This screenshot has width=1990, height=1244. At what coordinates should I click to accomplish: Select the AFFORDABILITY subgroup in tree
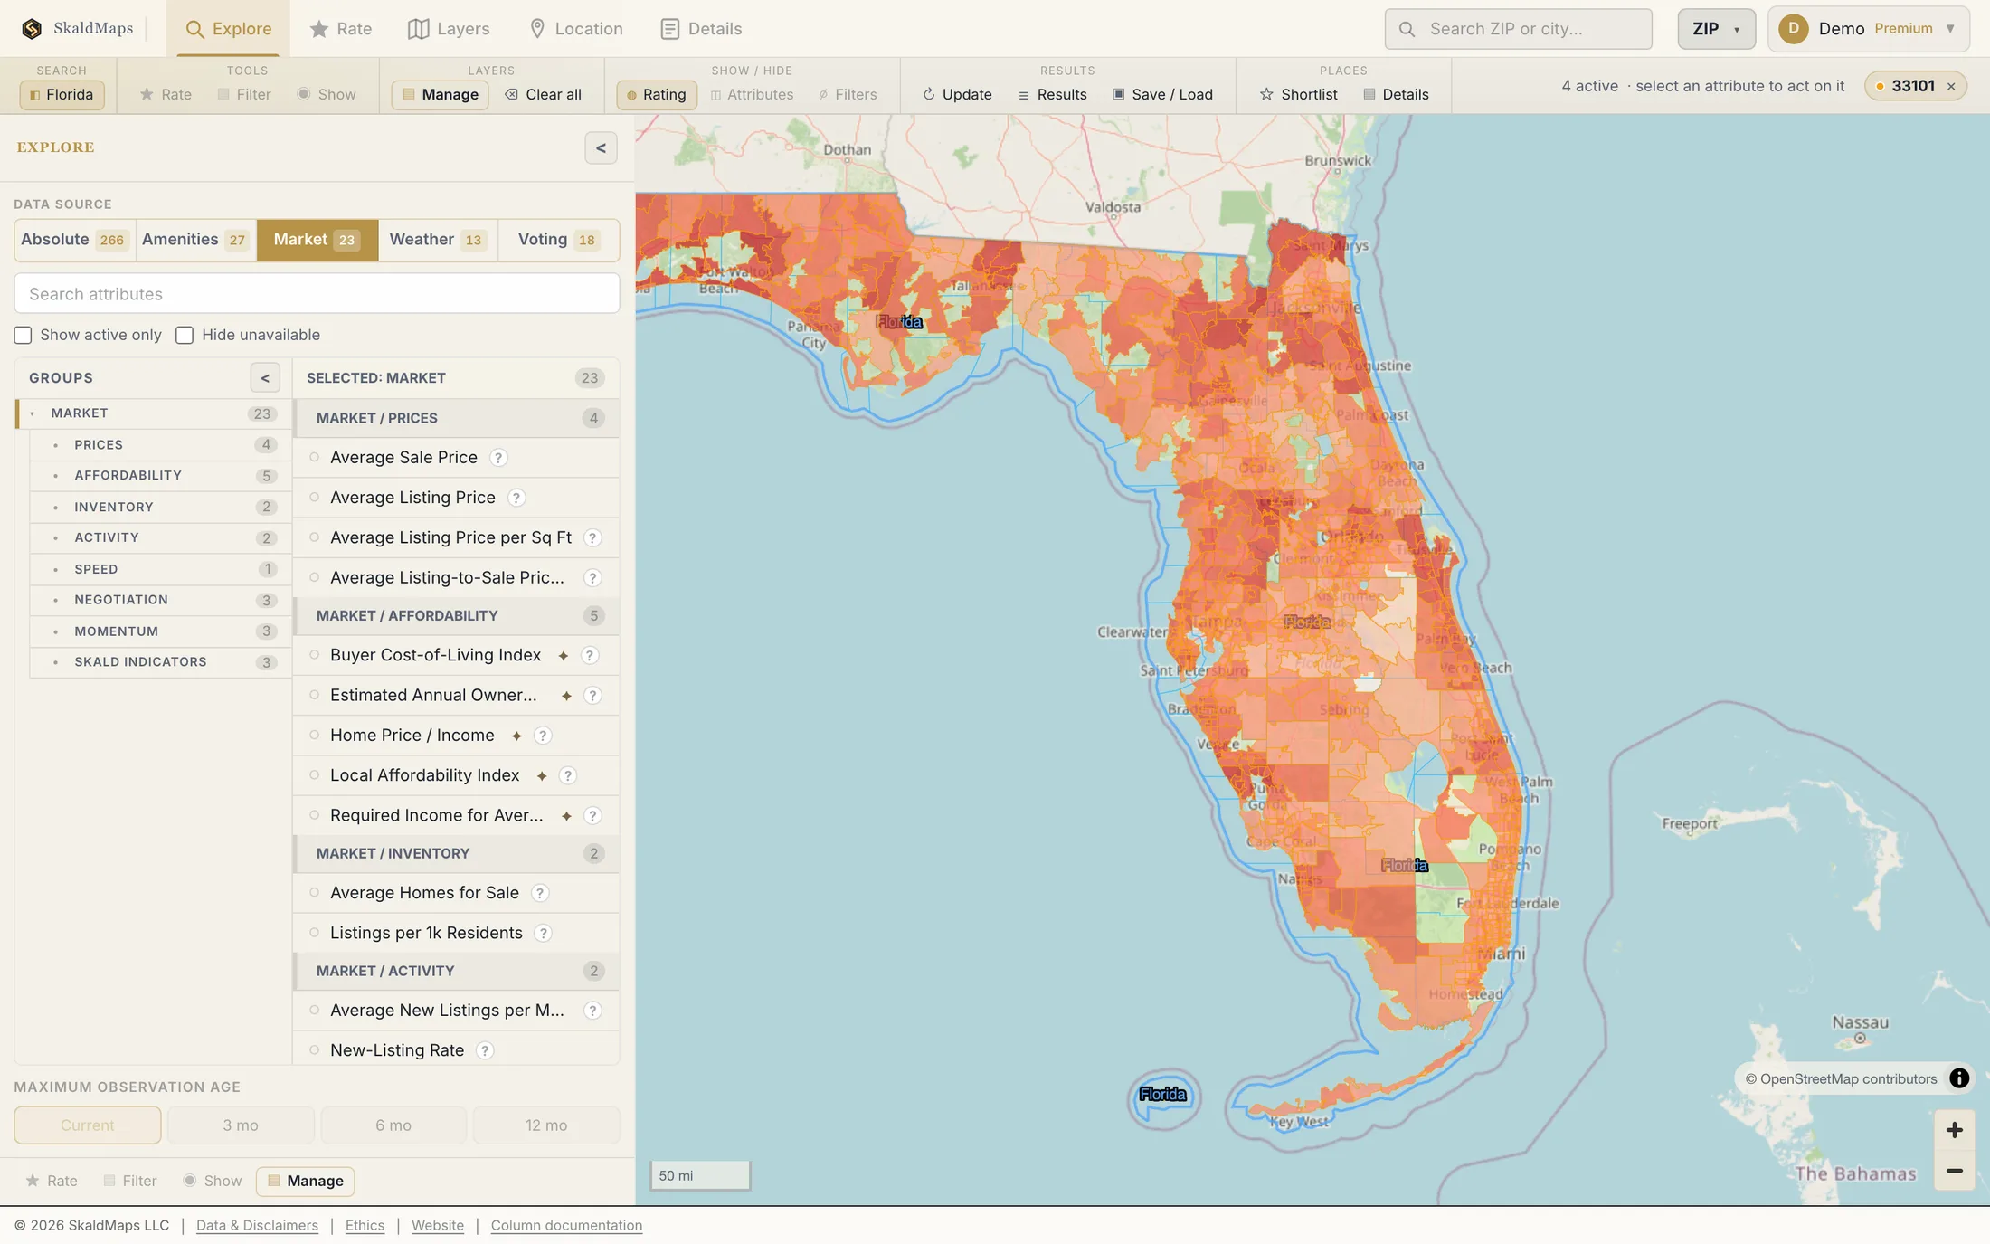pyautogui.click(x=159, y=476)
